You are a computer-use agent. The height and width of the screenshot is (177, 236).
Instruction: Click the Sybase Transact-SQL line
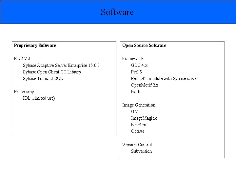43,78
